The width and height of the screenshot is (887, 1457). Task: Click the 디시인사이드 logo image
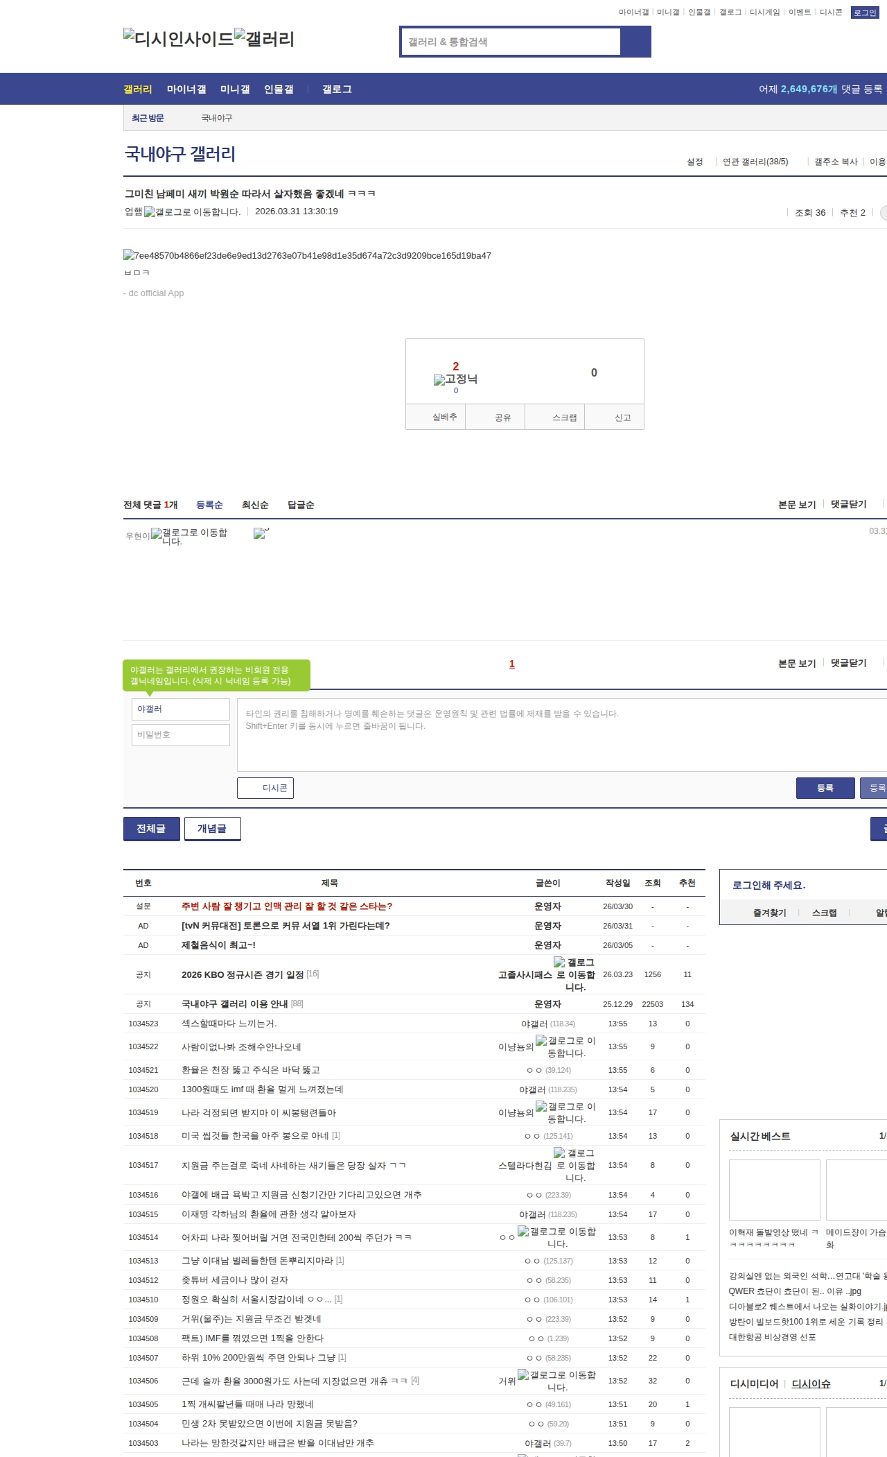[x=178, y=38]
